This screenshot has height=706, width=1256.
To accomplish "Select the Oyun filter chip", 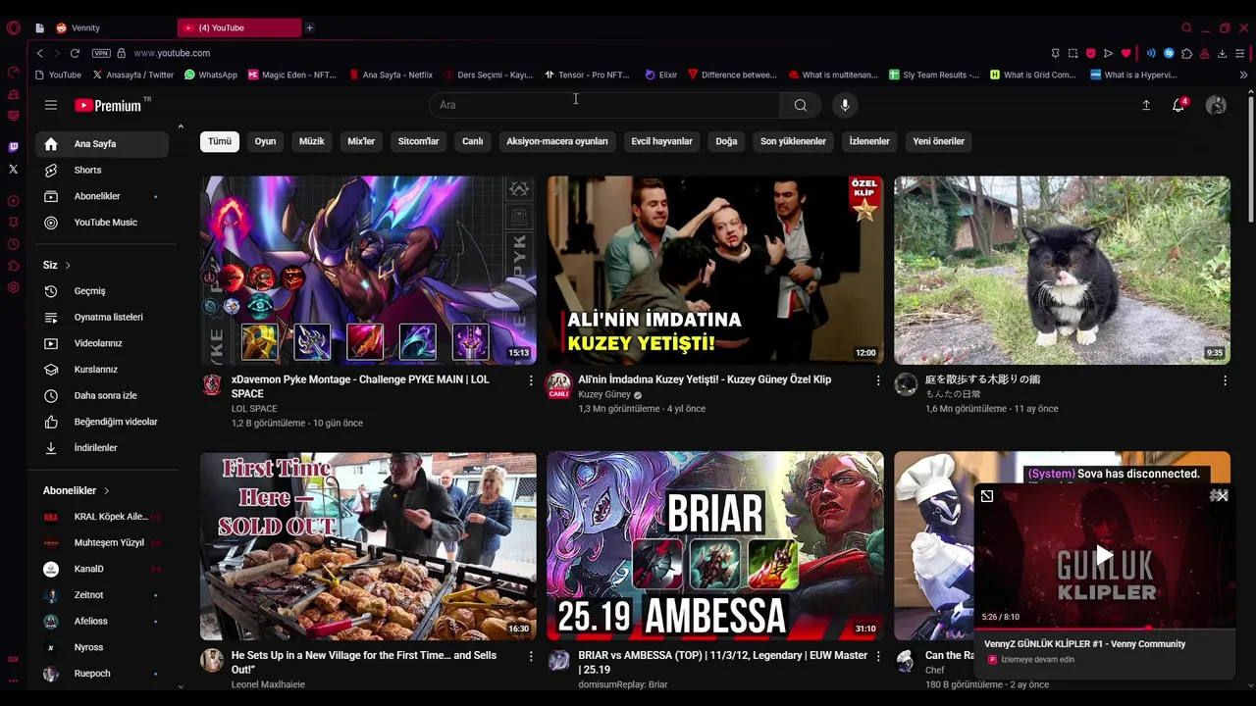I will coord(265,141).
